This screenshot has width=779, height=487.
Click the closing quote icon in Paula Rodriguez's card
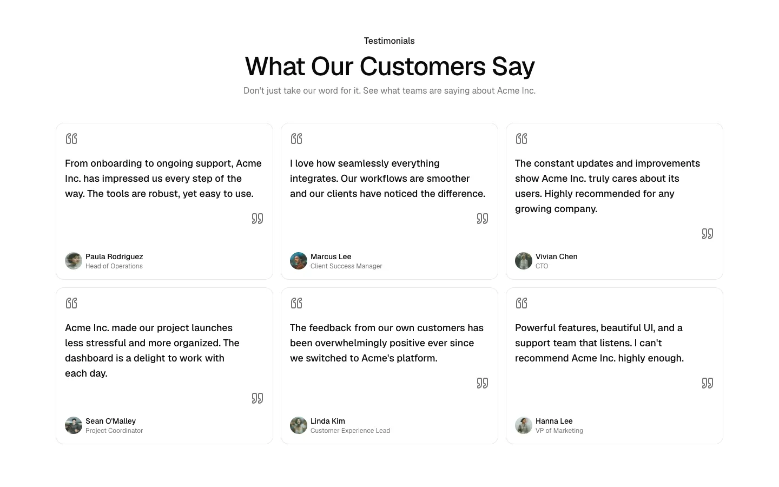[258, 219]
